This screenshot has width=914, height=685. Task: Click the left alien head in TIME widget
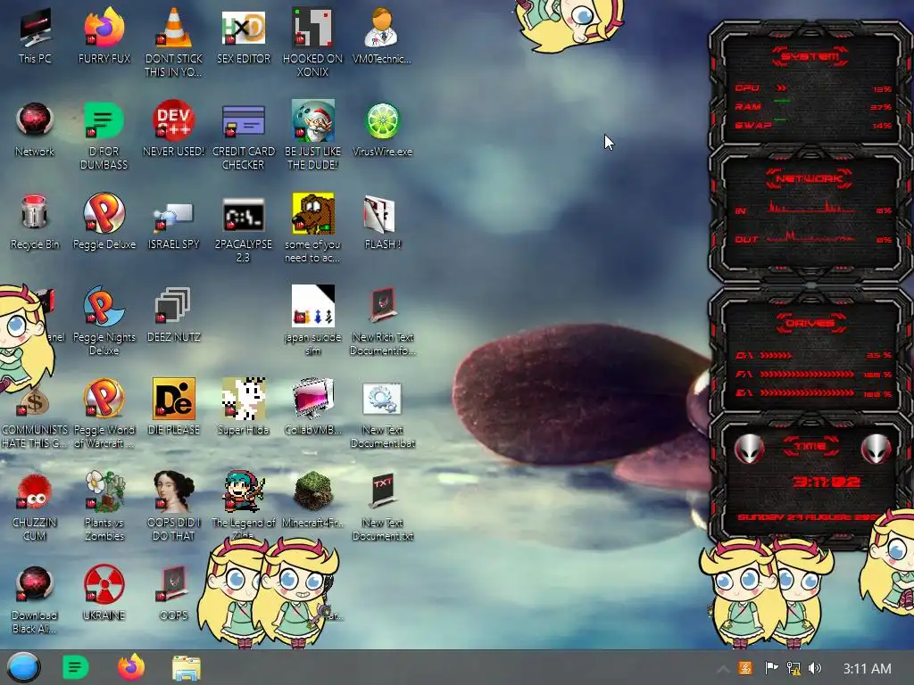click(x=749, y=450)
